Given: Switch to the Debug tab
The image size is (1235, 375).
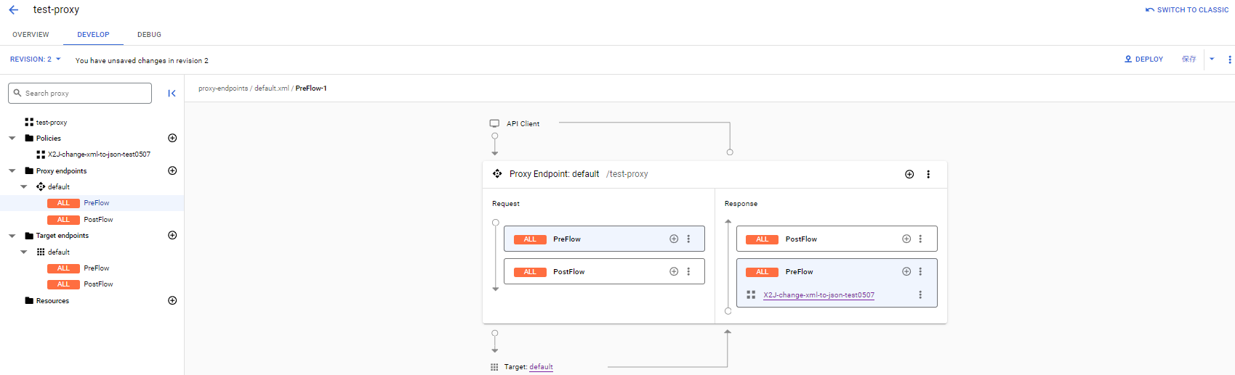Looking at the screenshot, I should [149, 35].
